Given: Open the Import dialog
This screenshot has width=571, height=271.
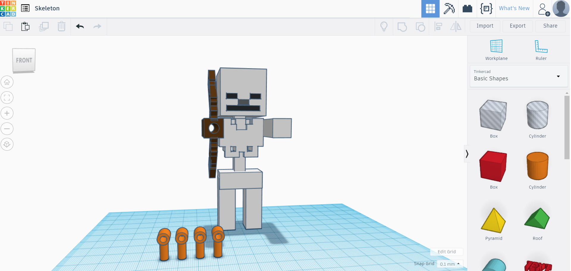Looking at the screenshot, I should 484,26.
